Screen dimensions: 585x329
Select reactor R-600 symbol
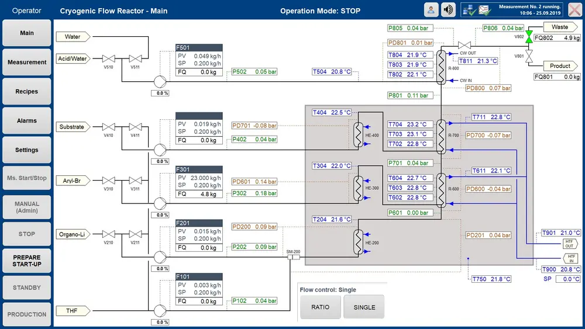[x=441, y=190]
